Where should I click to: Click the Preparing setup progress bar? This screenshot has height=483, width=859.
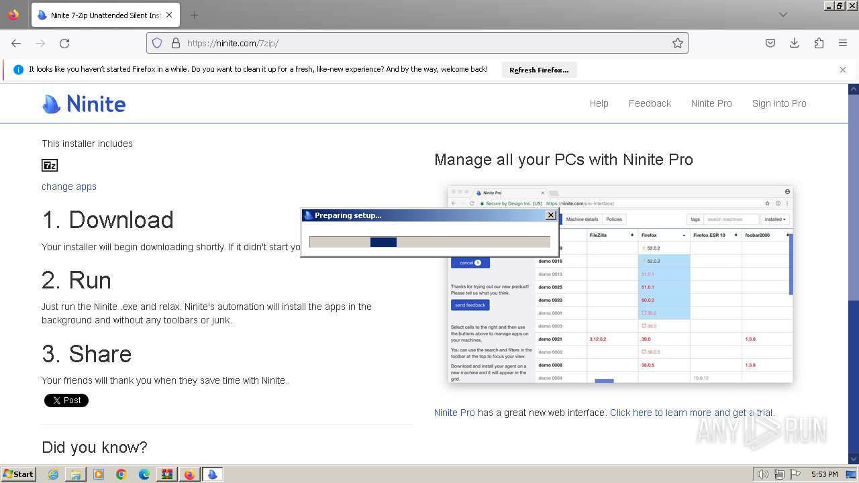(x=429, y=242)
